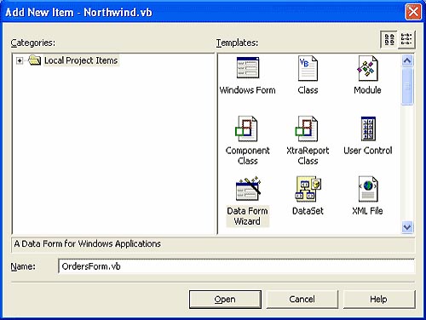
Task: Click the templates scrollbar up arrow
Action: click(x=407, y=60)
